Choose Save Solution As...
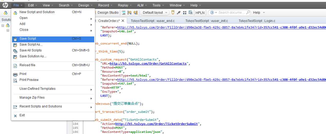Image resolution: width=326 pixels, height=134 pixels. click(53, 56)
